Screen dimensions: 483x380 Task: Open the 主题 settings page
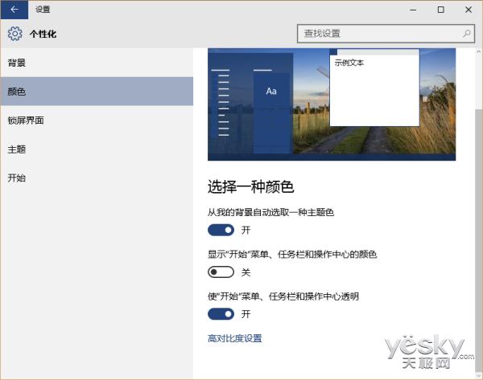pos(17,149)
